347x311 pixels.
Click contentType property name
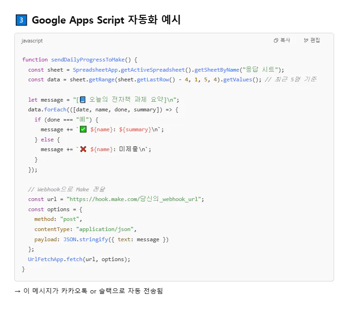[x=52, y=229]
